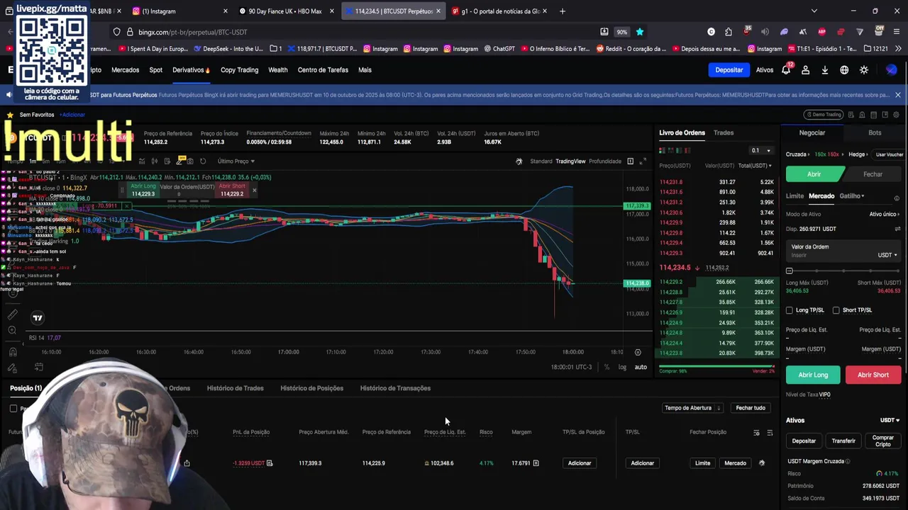Toggle the light/dark theme sun icon

tap(864, 70)
